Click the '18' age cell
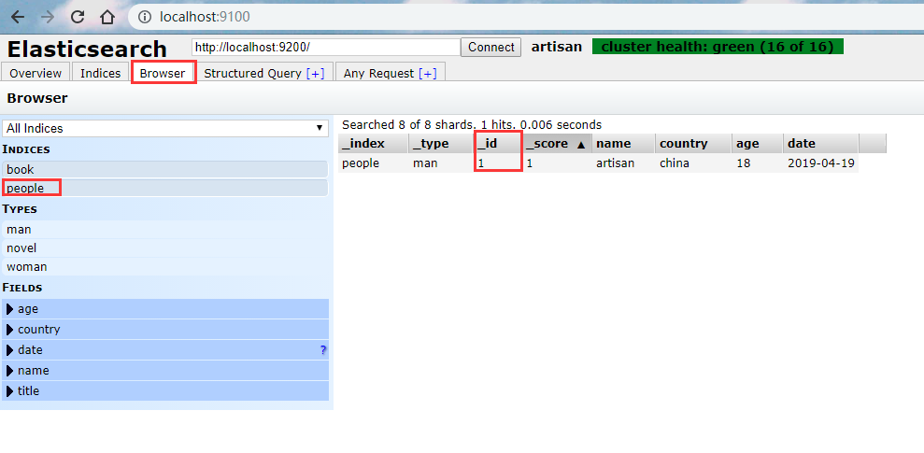 [758, 163]
